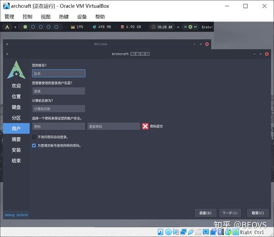Click the red X password-empty warning icon
The height and width of the screenshot is (237, 274).
(x=145, y=126)
